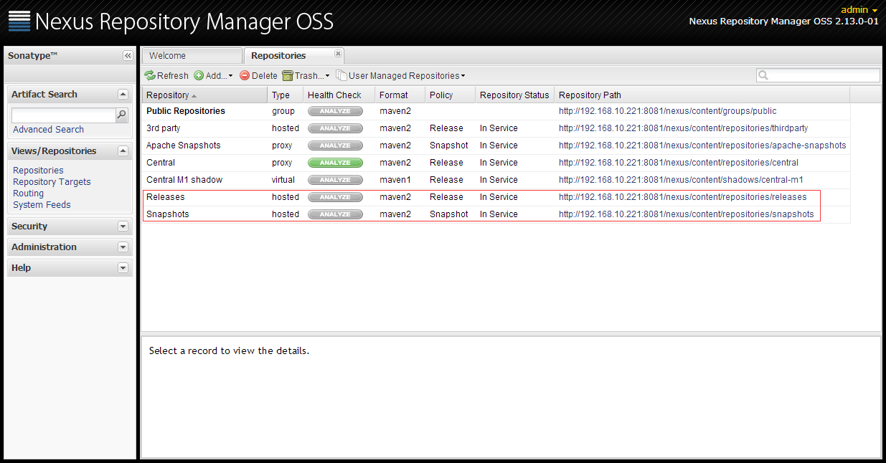Open the Add... repository menu
Screen dimensions: 886x463
[213, 75]
